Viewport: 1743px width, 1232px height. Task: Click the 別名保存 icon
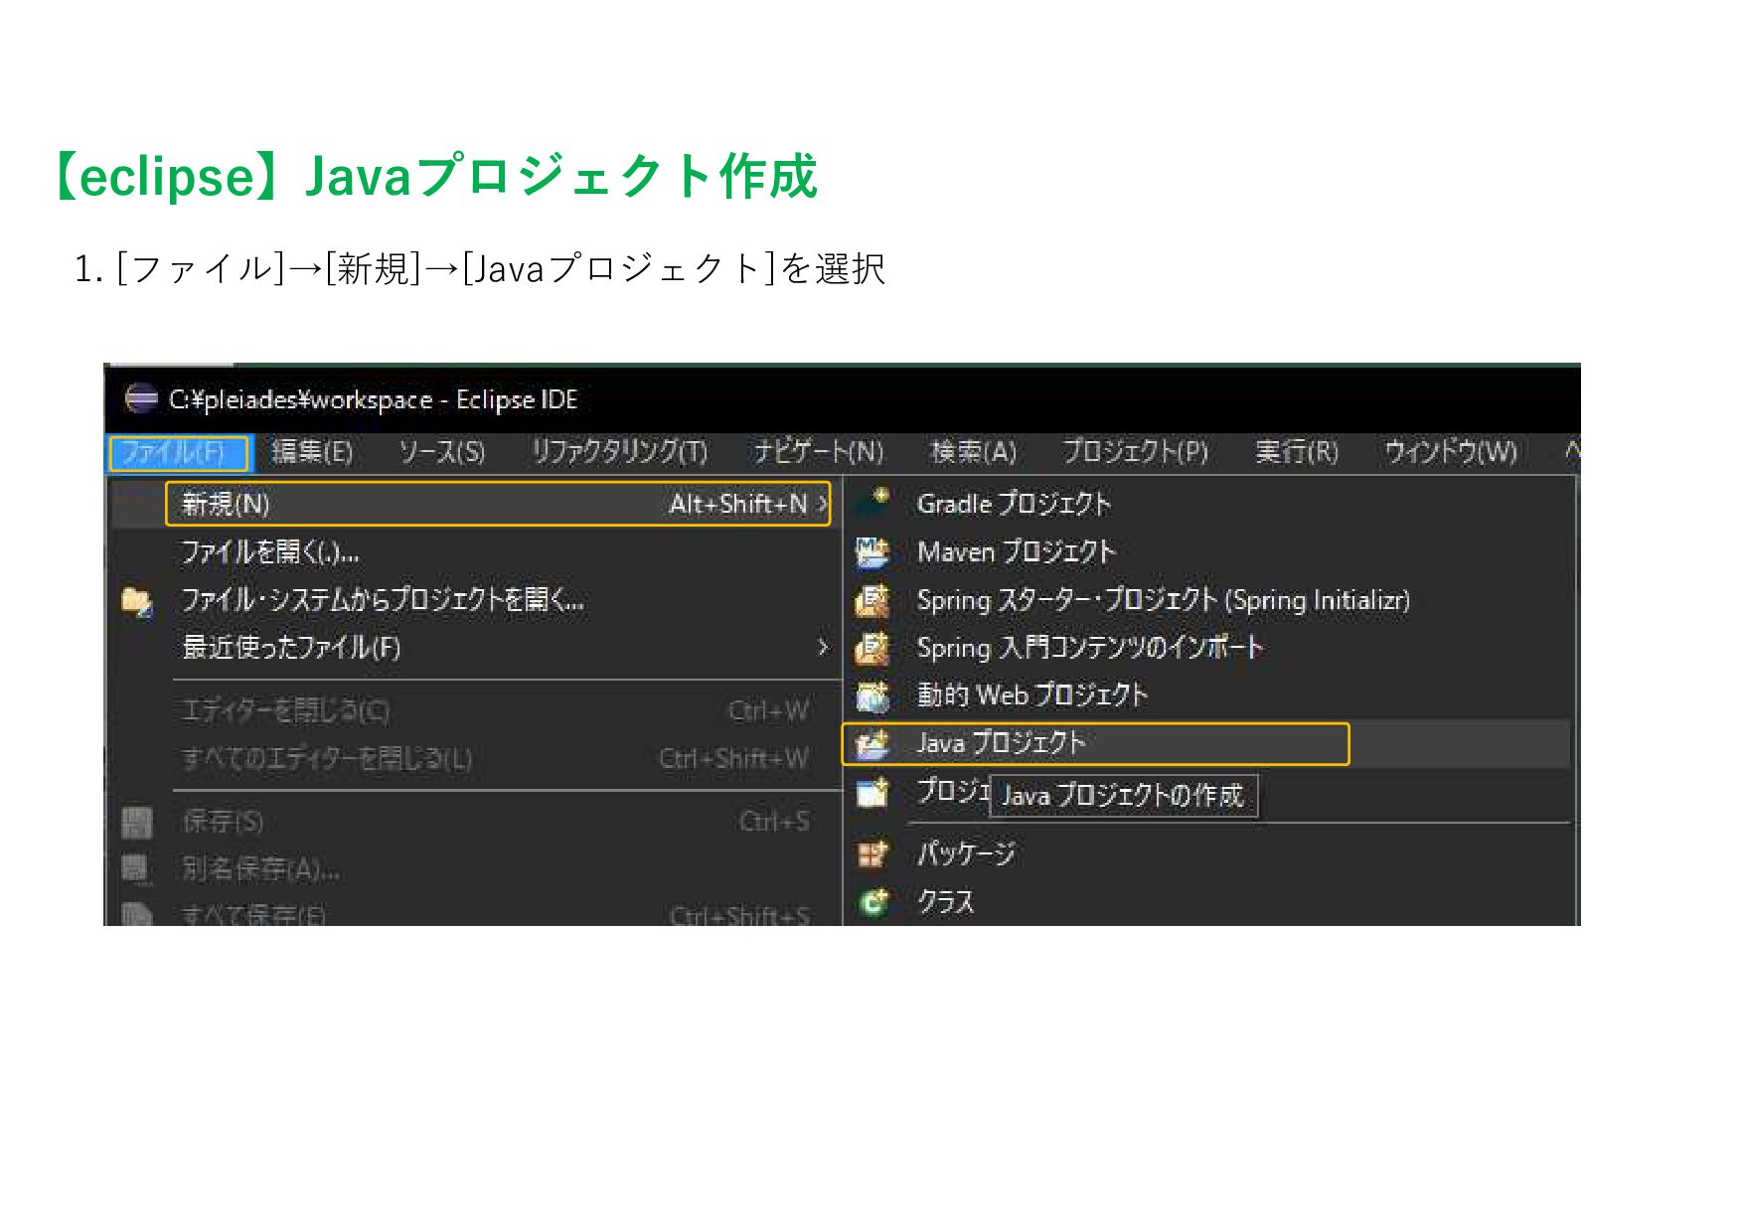(x=136, y=870)
